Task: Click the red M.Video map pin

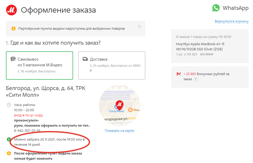Action: (x=119, y=105)
